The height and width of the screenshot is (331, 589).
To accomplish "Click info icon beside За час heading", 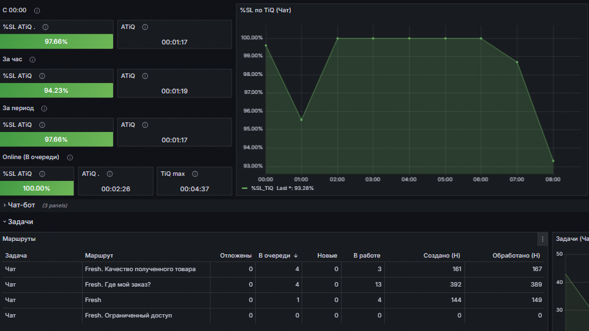I will click(32, 59).
